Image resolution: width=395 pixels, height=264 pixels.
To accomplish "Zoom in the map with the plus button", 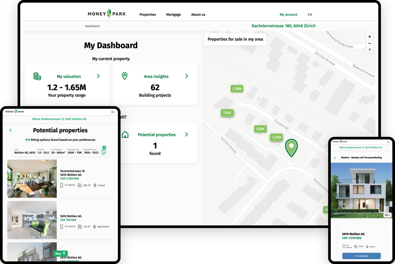I will coord(369,37).
